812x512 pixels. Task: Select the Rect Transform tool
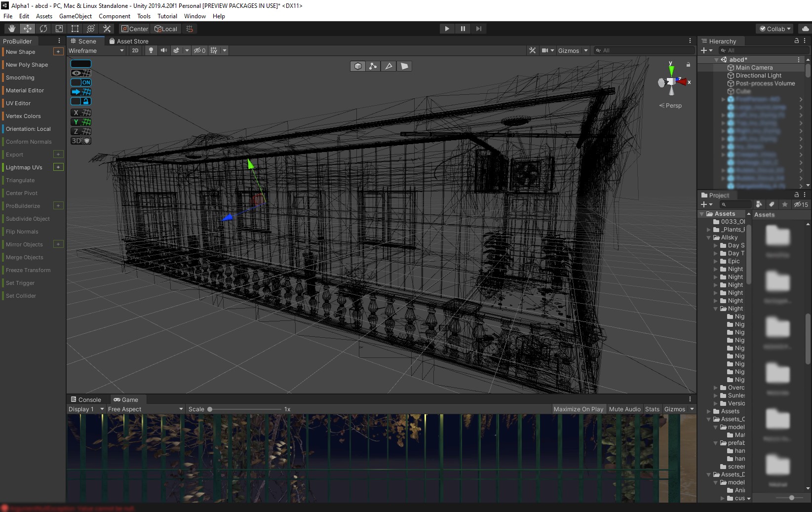tap(75, 29)
